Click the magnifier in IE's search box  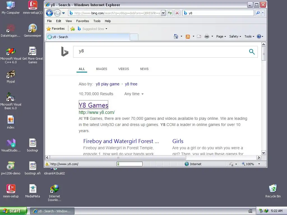click(x=258, y=13)
